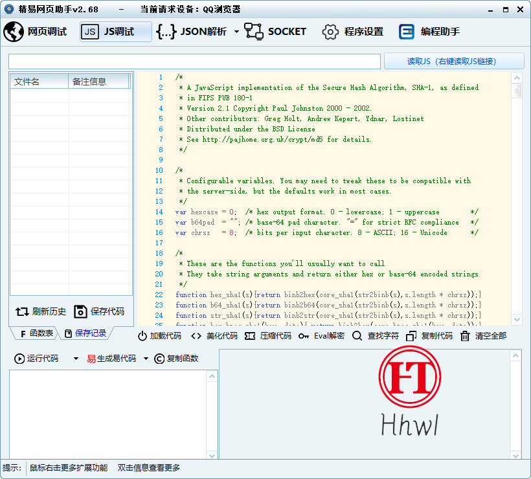This screenshot has width=531, height=479.
Task: Open the SOCKET tool
Action: (x=275, y=32)
